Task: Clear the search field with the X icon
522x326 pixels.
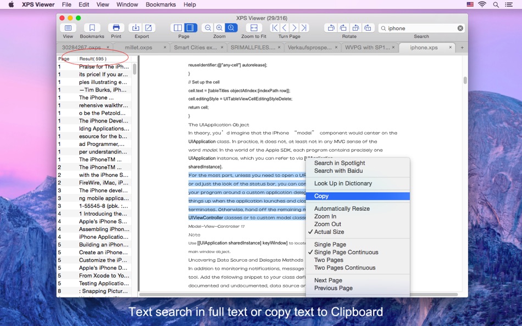Action: [460, 29]
